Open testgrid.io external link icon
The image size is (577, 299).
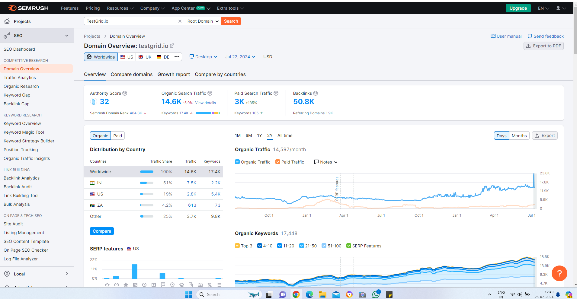pos(172,46)
